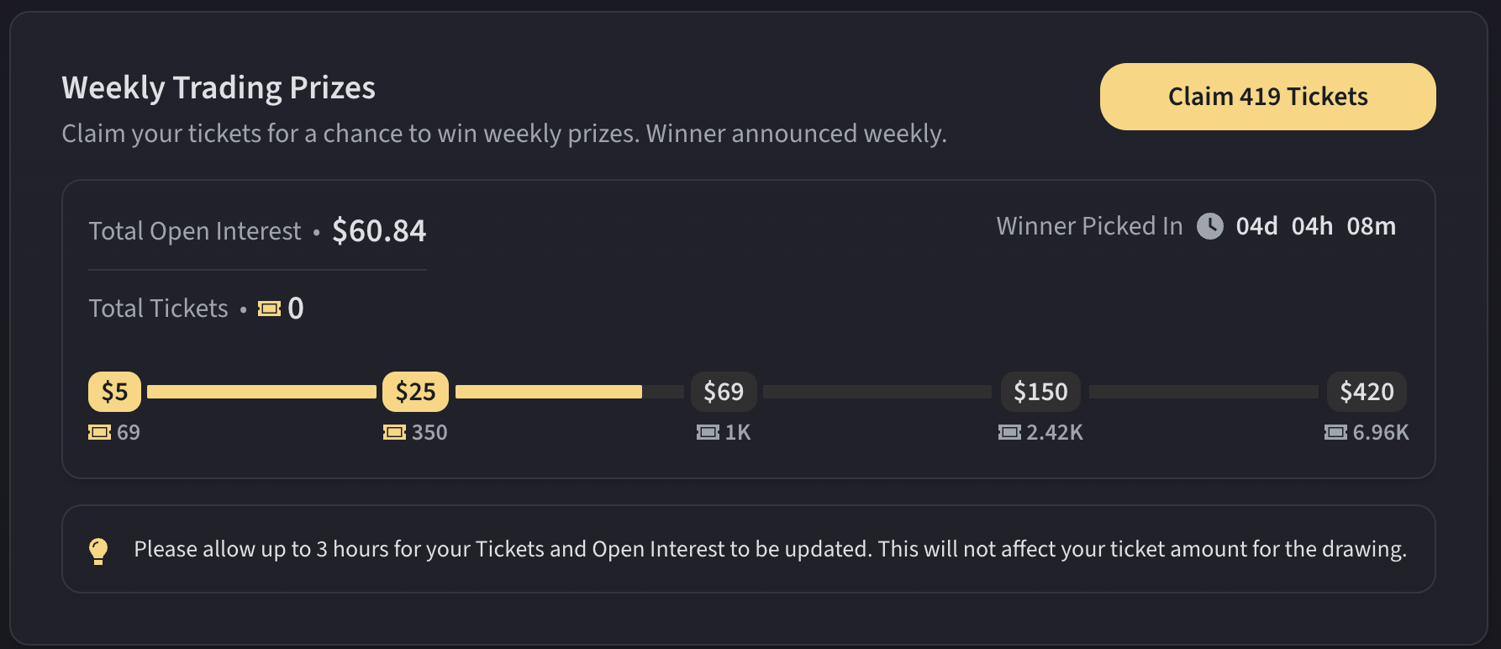Click the $60.84 Total Open Interest value
The width and height of the screenshot is (1501, 649).
click(379, 231)
